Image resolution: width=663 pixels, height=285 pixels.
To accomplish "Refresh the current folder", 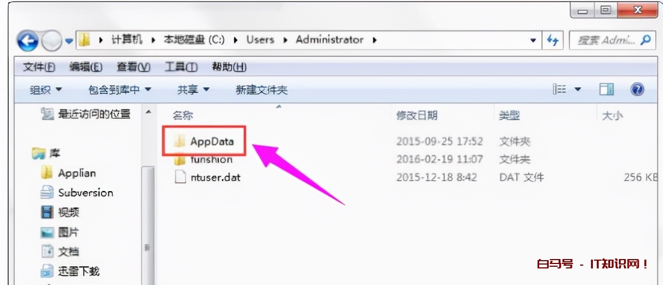I will click(552, 40).
